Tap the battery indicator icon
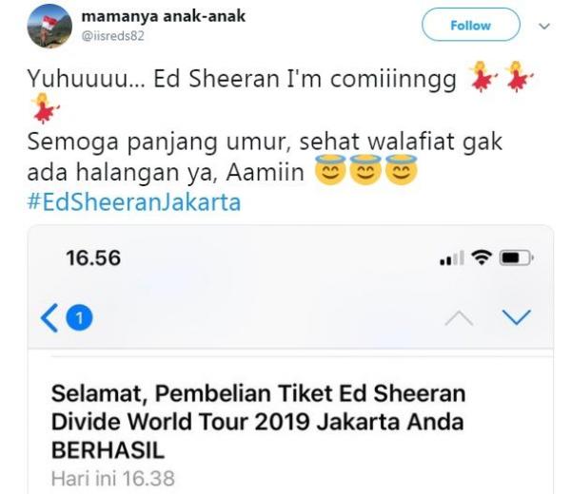571x494 pixels. coord(516,257)
